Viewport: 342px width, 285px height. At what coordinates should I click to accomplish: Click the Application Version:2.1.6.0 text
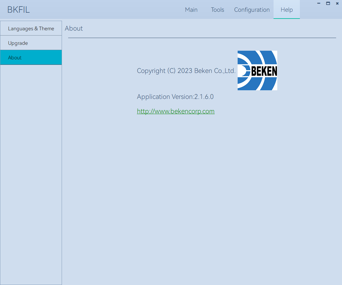click(175, 96)
